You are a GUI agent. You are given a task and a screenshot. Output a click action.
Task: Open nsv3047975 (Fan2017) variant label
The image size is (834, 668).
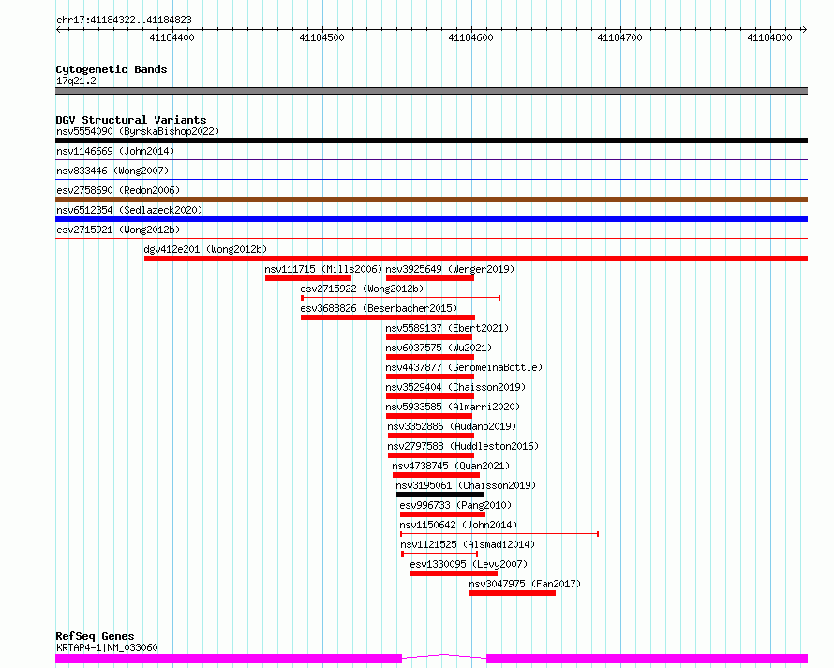(525, 584)
